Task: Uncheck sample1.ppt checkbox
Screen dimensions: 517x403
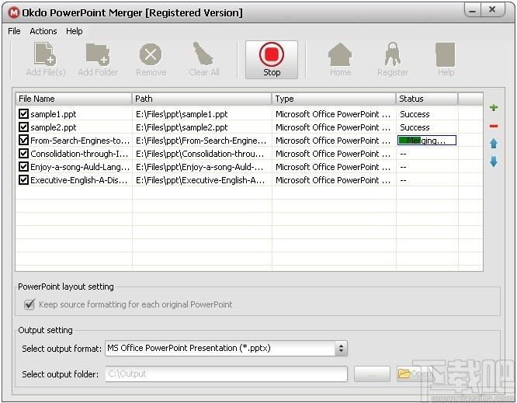Action: coord(23,114)
